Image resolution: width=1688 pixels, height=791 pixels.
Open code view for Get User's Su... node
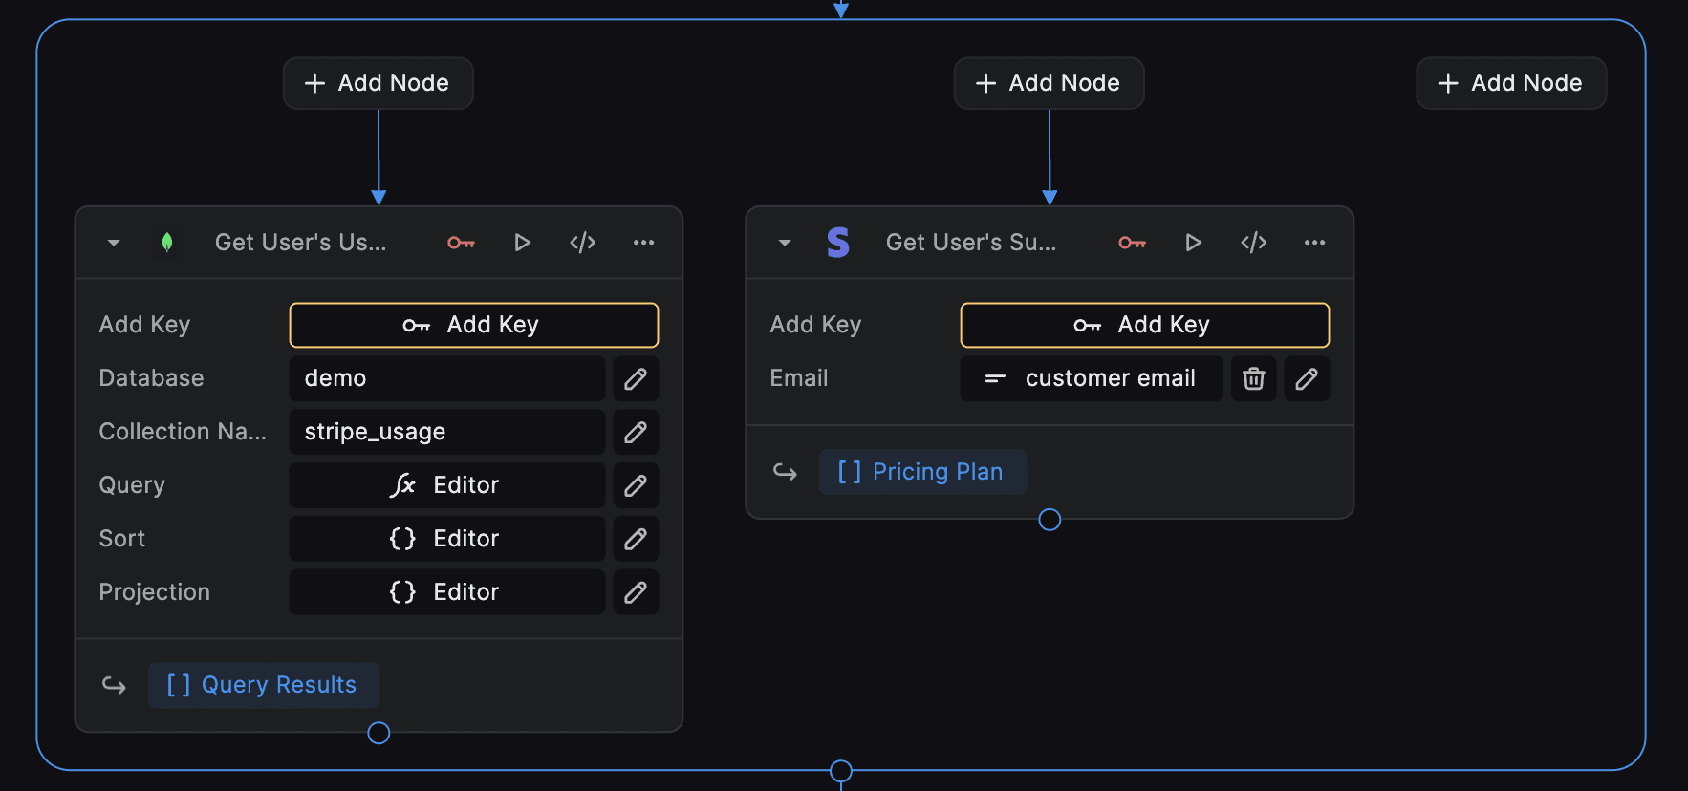coord(1254,243)
